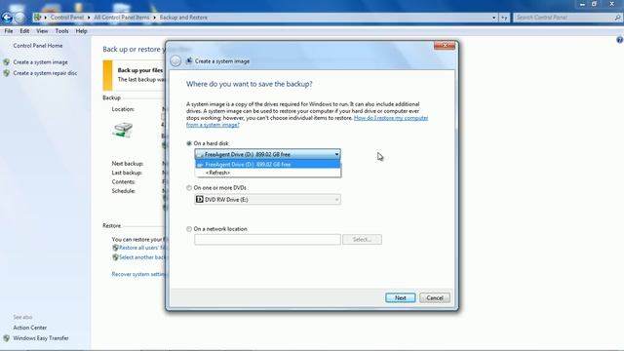
Task: Click shield icon beside Create a system image
Action: (x=7, y=62)
